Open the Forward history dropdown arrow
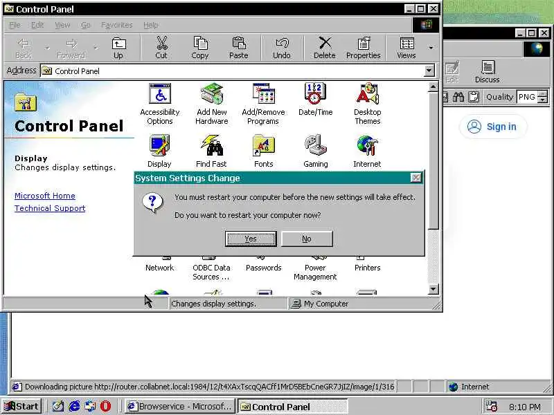The image size is (554, 415). pyautogui.click(x=96, y=48)
